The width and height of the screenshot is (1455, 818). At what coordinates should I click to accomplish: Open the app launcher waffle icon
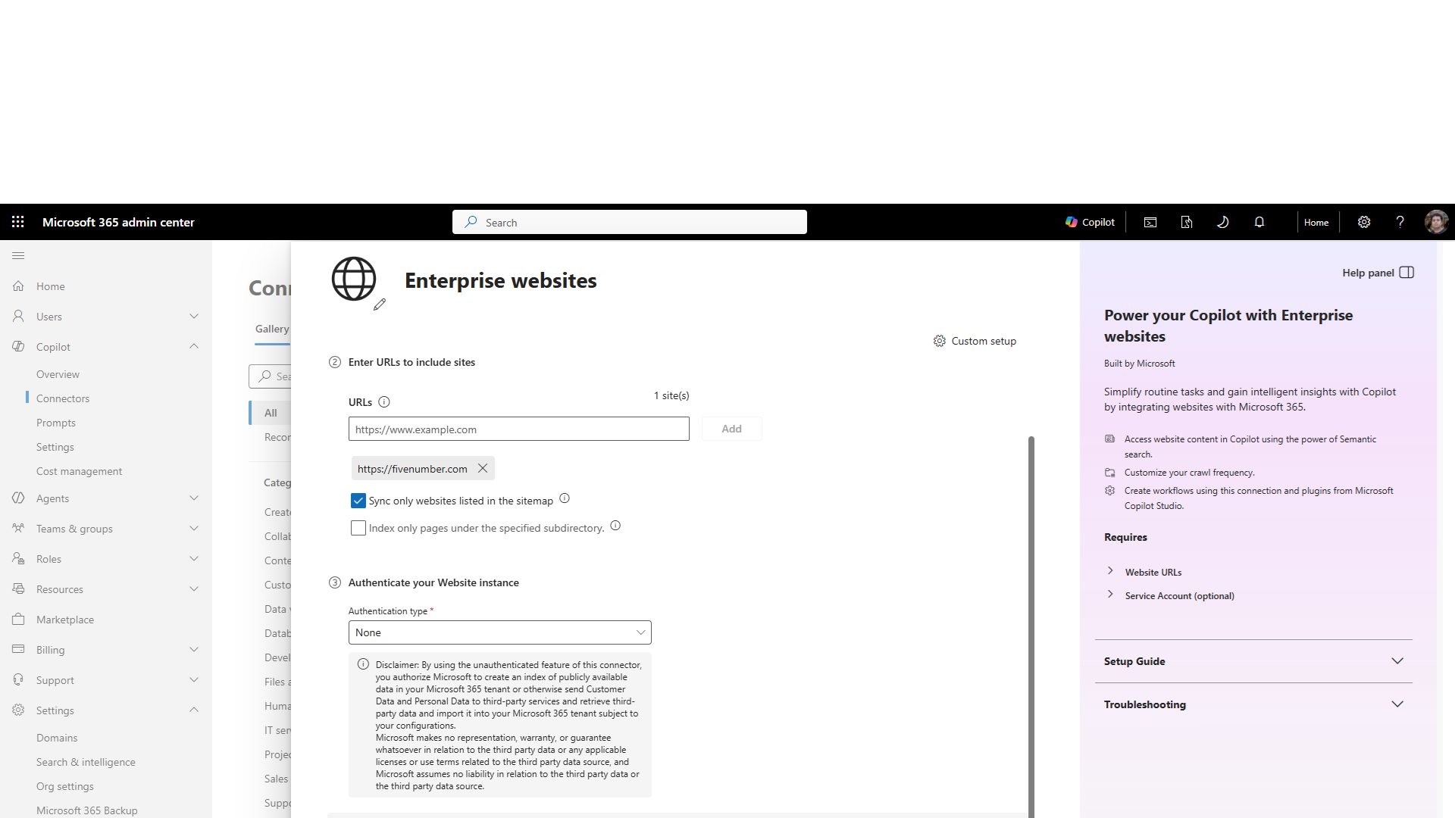18,222
